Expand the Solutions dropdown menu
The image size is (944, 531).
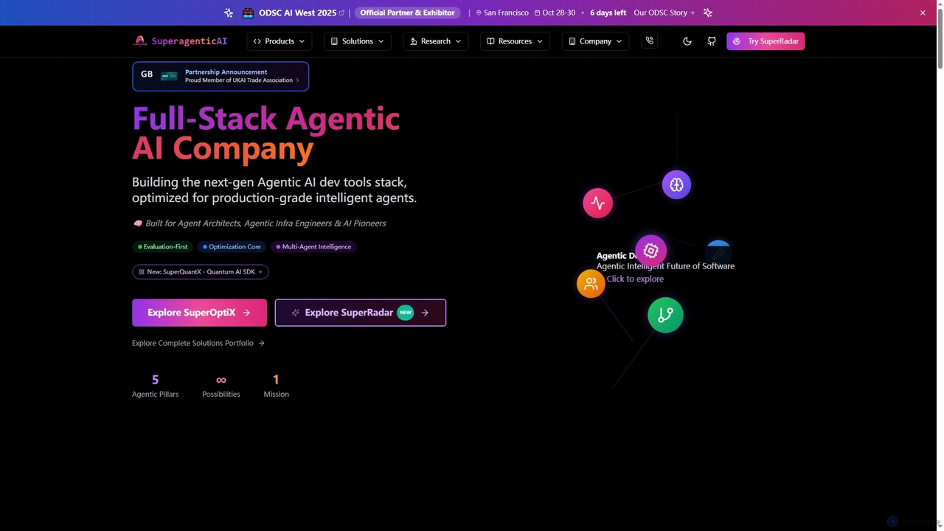pyautogui.click(x=357, y=41)
